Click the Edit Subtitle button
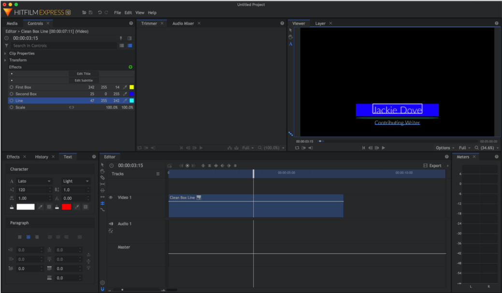Viewport: 502px width, 293px height. click(84, 80)
